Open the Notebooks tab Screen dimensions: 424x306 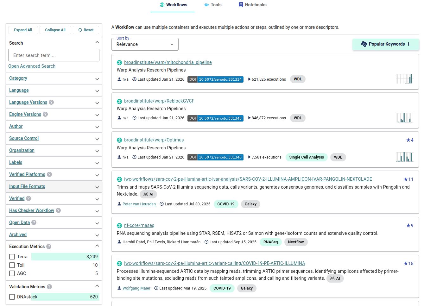[x=252, y=5]
